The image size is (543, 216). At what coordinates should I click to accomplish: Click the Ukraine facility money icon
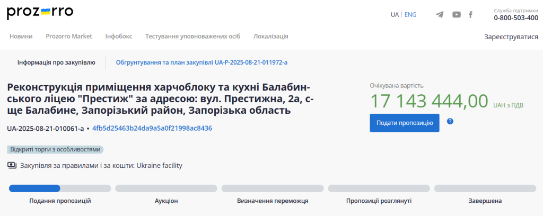coord(12,166)
